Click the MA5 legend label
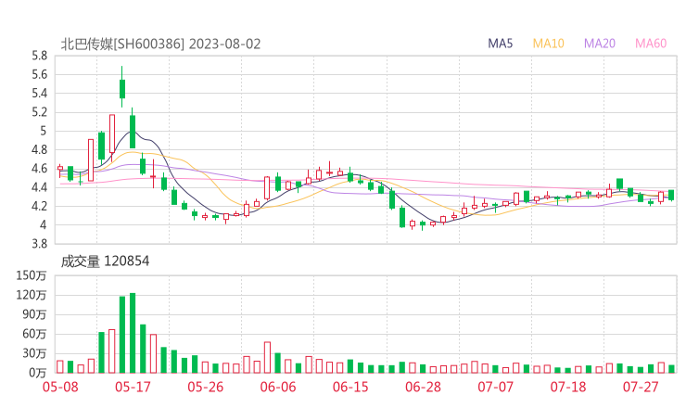Viewport: 686px width, 408px height. [500, 44]
